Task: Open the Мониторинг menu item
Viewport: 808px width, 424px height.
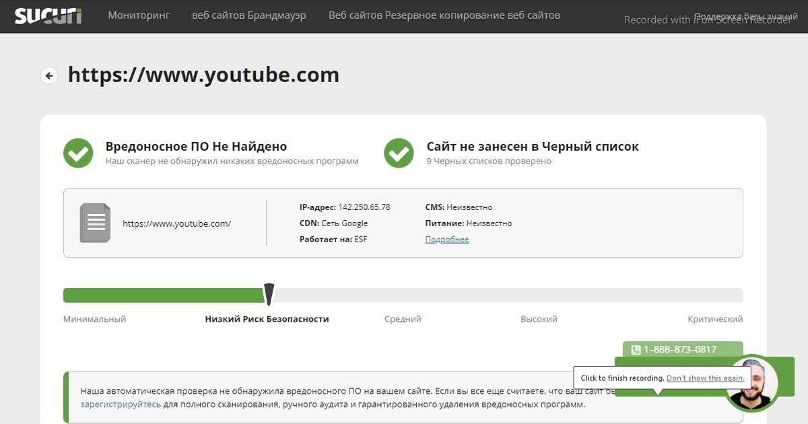Action: click(x=139, y=15)
